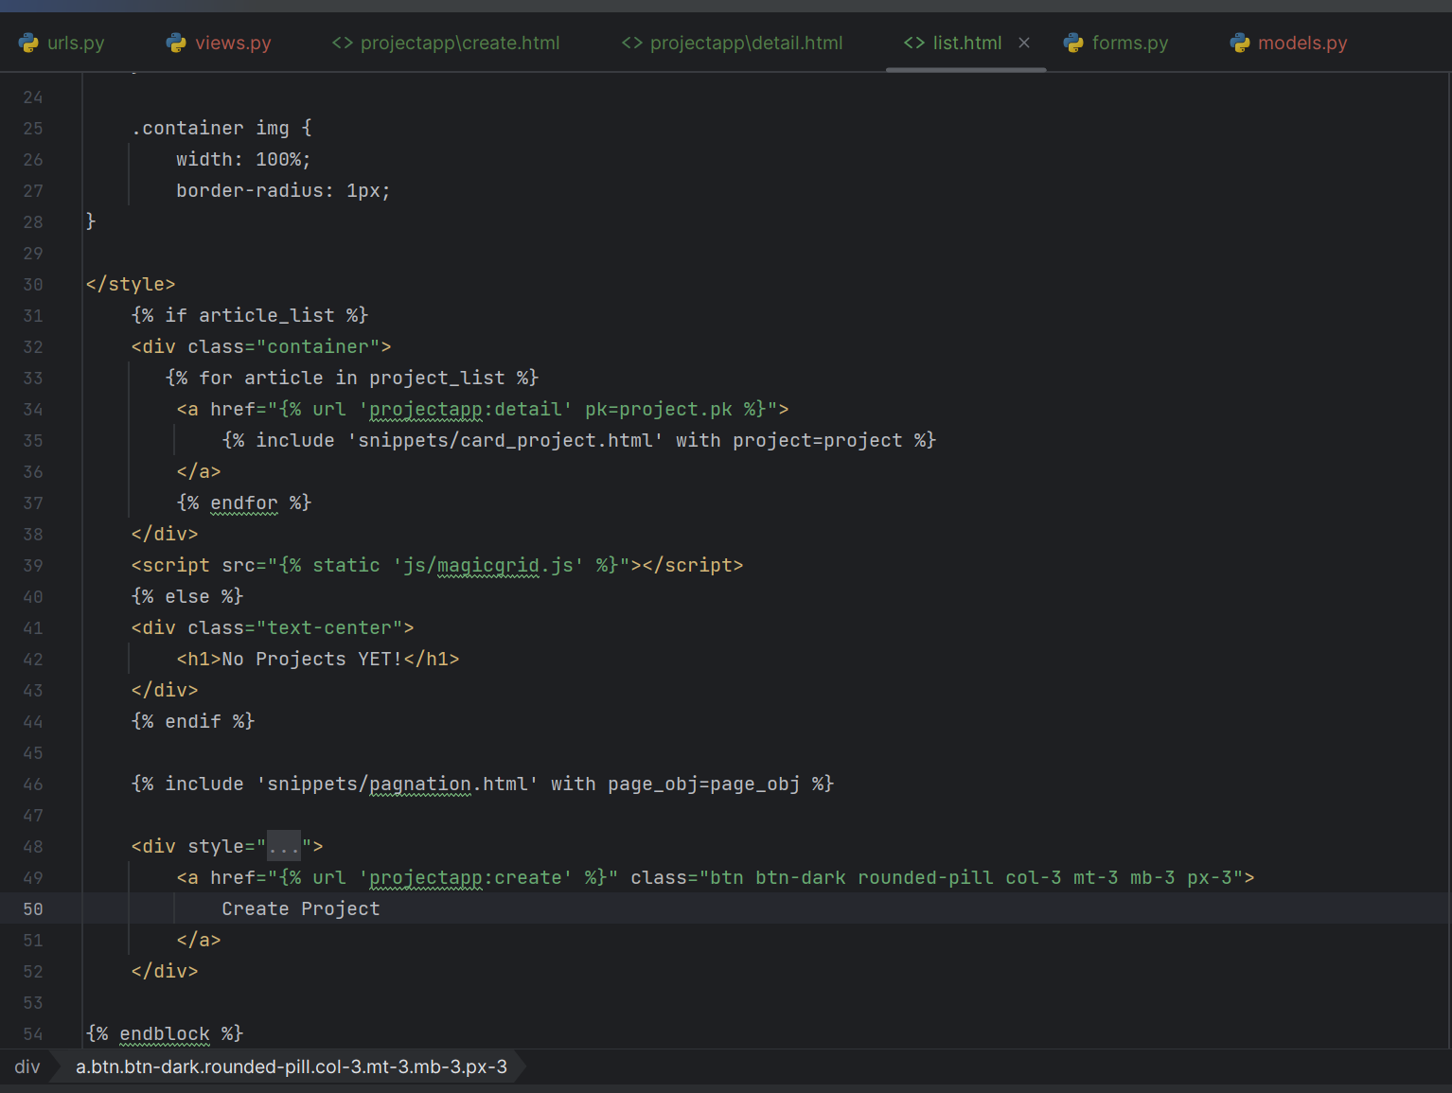Click the '.container img {' selector
Image resolution: width=1452 pixels, height=1093 pixels.
[x=221, y=129]
